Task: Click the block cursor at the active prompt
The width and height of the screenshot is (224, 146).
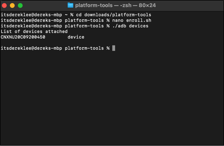Action: 114,48
